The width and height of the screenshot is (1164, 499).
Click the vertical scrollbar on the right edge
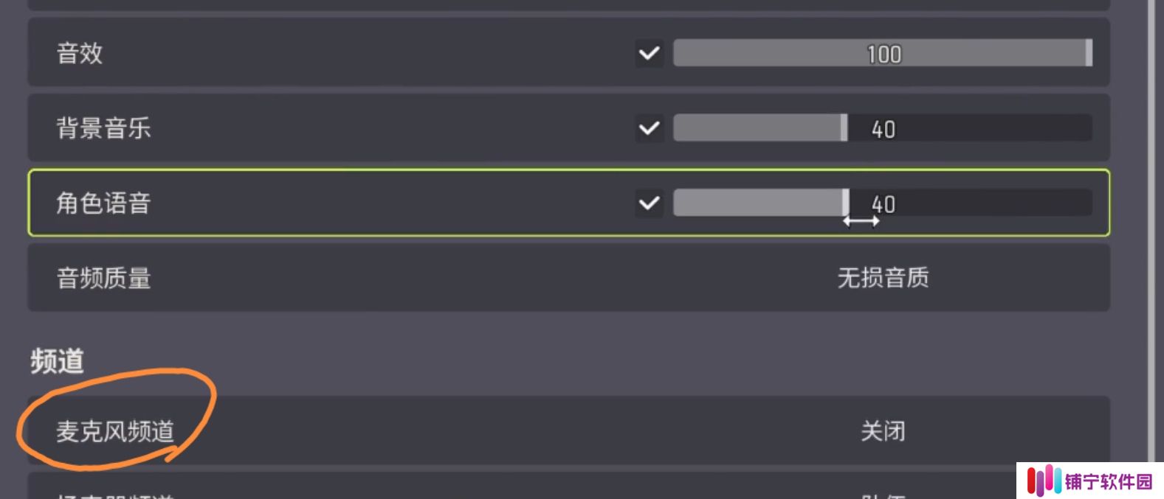tap(1151, 228)
